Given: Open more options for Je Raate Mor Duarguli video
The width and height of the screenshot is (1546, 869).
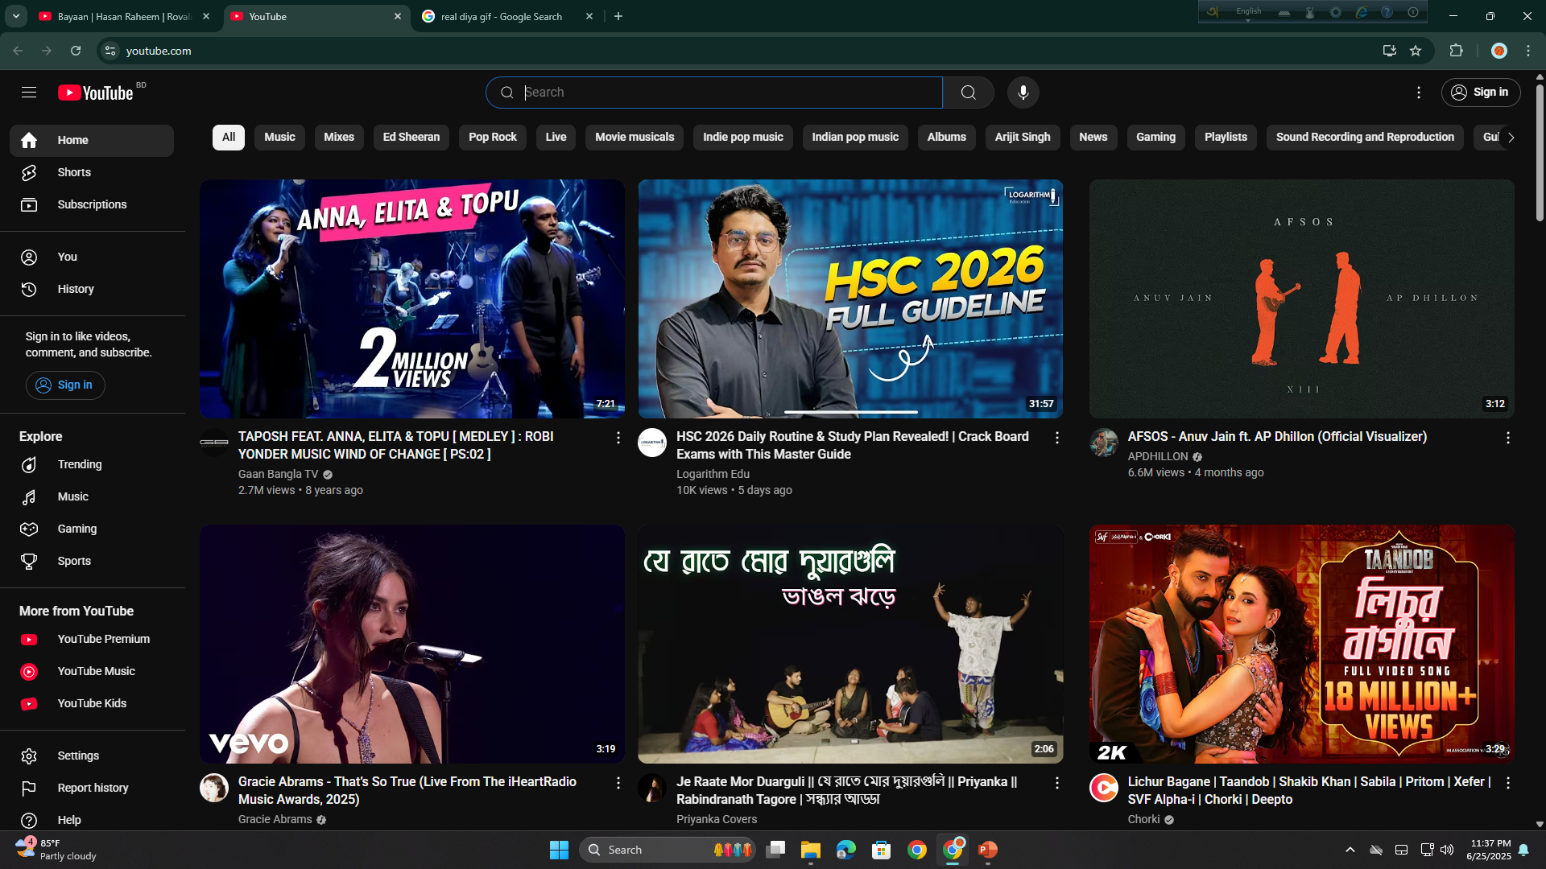Looking at the screenshot, I should 1057,783.
